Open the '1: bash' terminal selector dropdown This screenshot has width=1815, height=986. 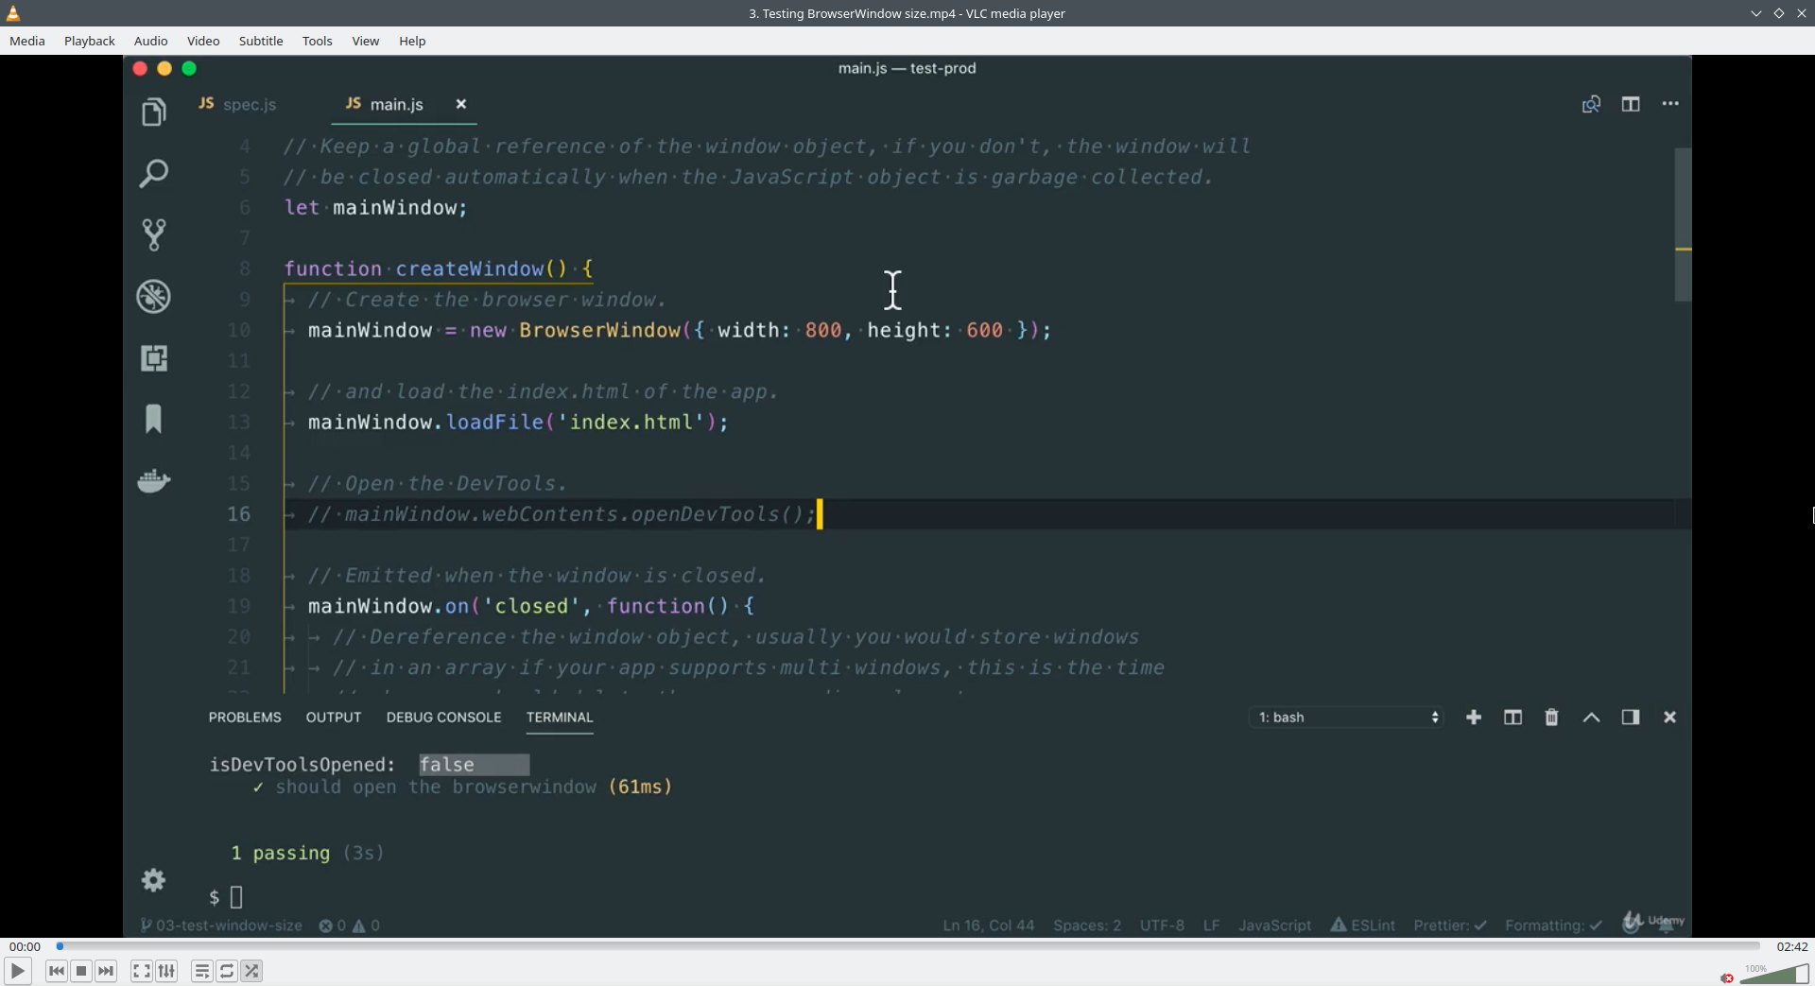click(x=1347, y=718)
